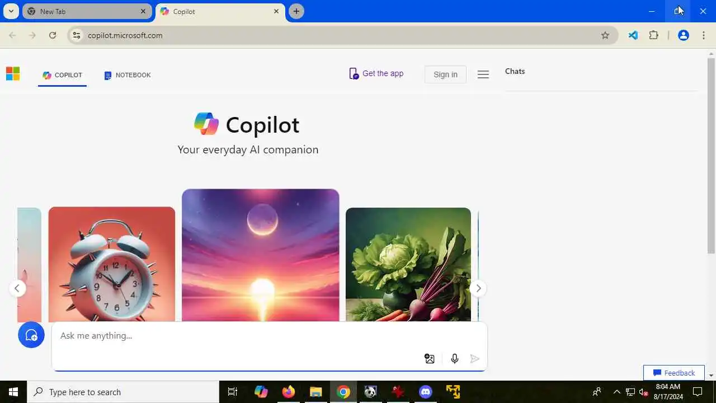
Task: Switch to the New Tab browser tab
Action: (87, 11)
